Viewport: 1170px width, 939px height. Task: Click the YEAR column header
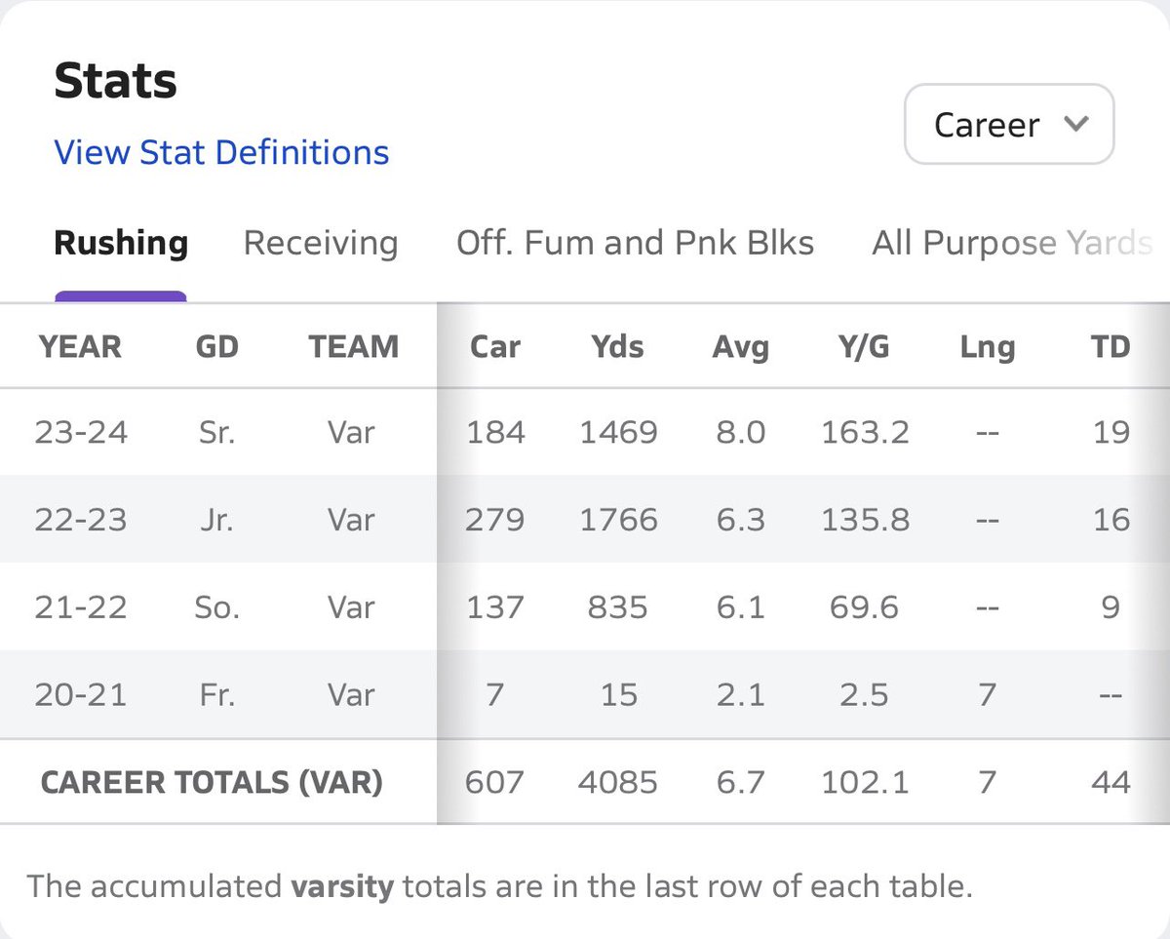(80, 346)
